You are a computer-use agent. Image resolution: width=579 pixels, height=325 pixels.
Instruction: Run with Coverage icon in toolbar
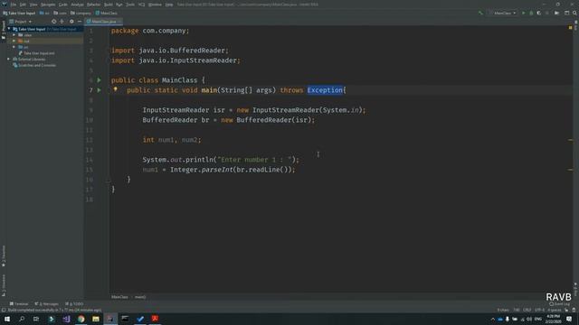[539, 13]
